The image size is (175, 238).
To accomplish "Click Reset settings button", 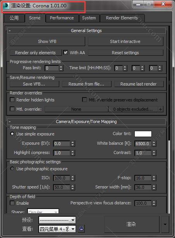I will point(125,53).
